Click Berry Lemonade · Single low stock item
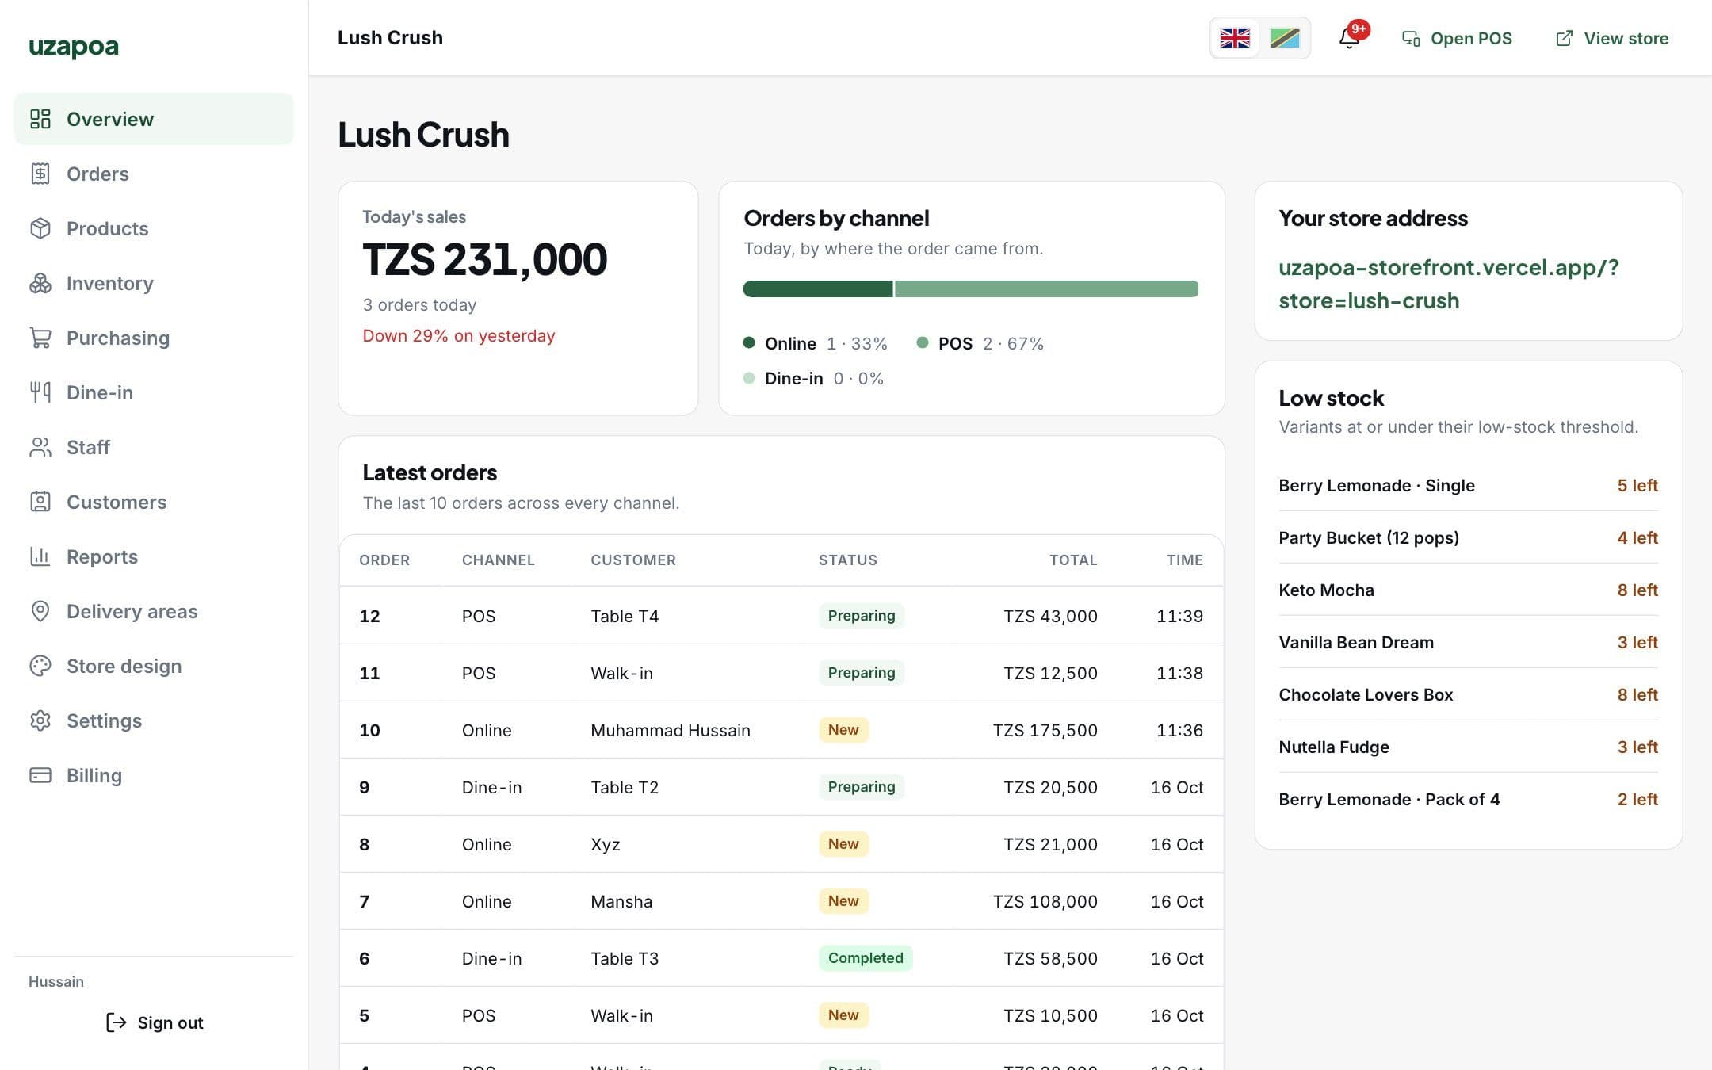This screenshot has width=1712, height=1070. pyautogui.click(x=1468, y=485)
